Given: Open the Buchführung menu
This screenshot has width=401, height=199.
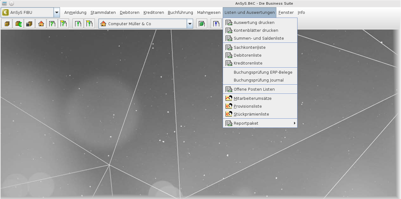Looking at the screenshot, I should tap(180, 13).
